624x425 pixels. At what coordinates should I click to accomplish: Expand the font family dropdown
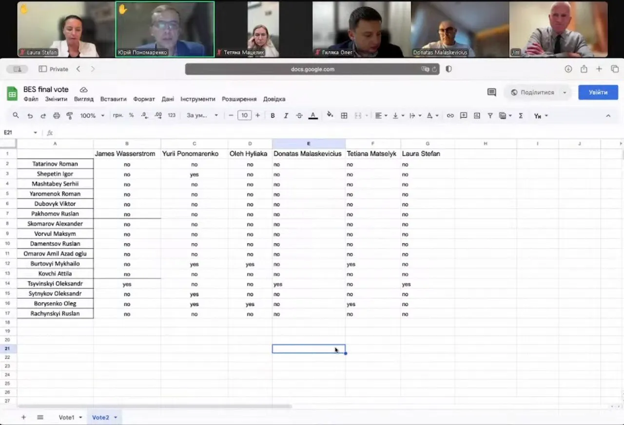[x=202, y=116]
